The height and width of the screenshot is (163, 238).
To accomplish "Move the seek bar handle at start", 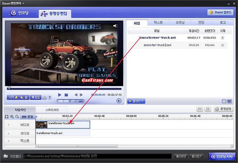I will point(9,88).
